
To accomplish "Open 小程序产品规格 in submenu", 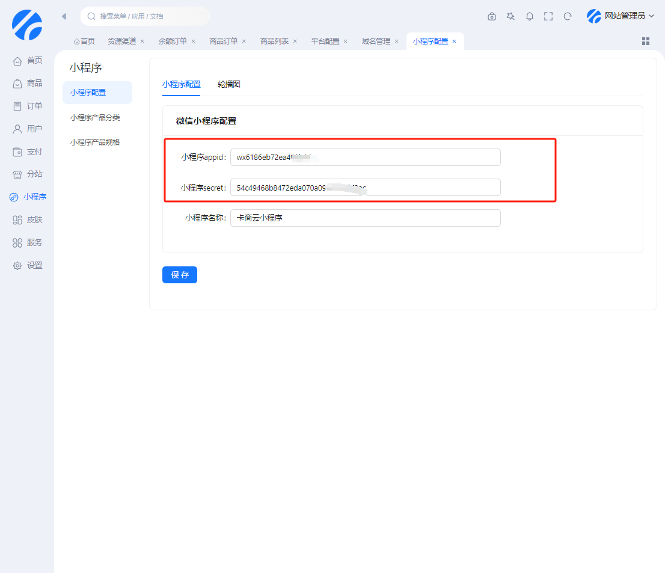I will 95,142.
